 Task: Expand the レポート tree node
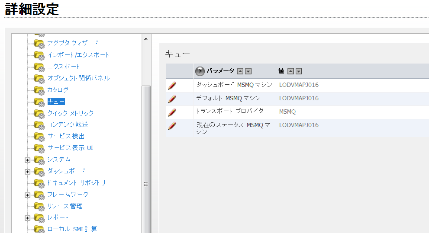[x=27, y=218]
